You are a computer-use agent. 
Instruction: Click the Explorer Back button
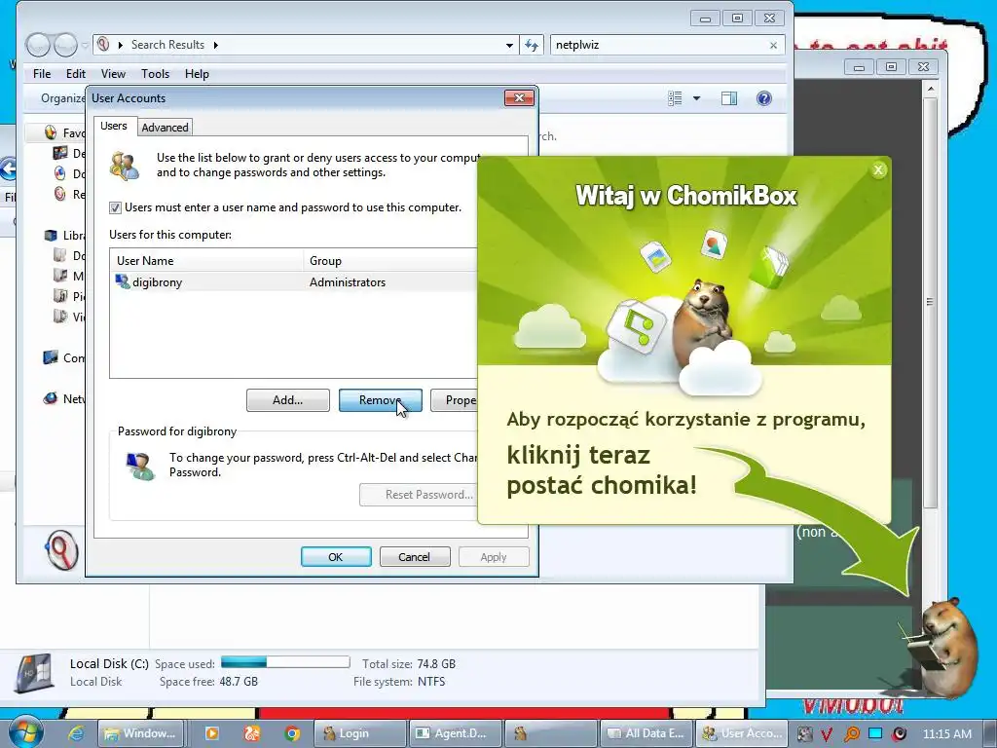(38, 45)
